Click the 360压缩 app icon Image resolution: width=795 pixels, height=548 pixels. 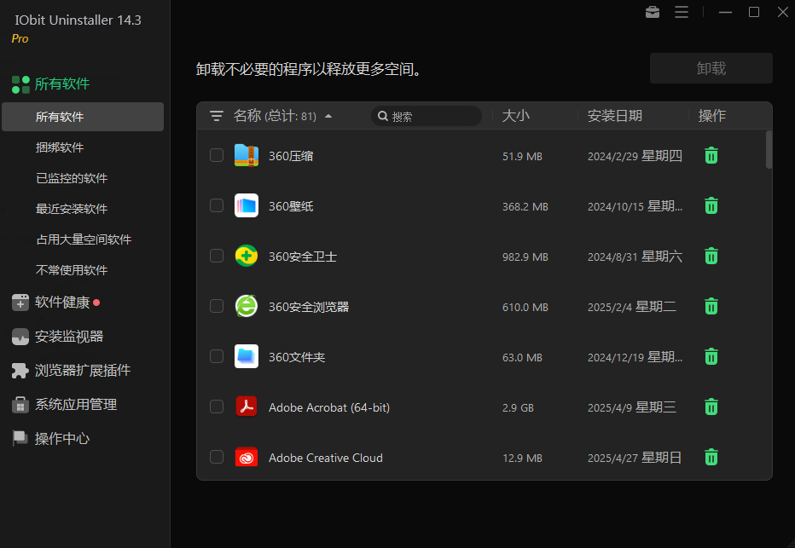point(247,155)
